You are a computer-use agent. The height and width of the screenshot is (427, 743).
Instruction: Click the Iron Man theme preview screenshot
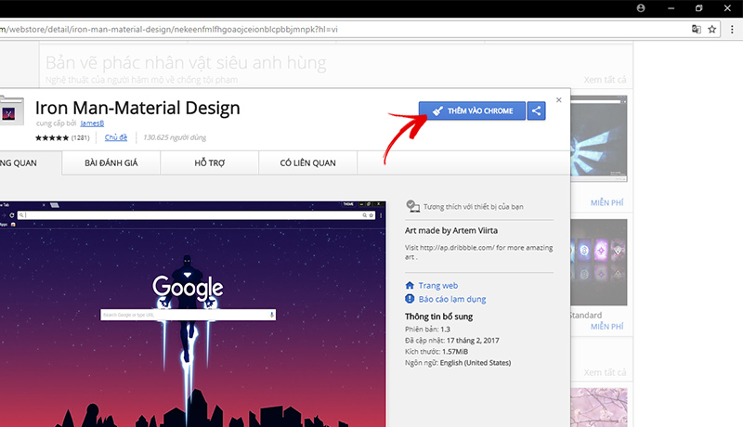pos(193,314)
